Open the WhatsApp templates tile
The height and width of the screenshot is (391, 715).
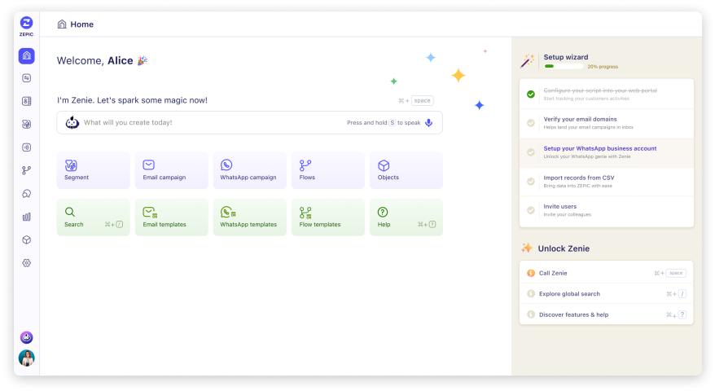248,217
